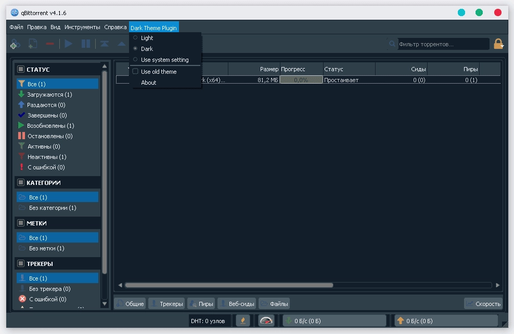The image size is (514, 334).
Task: Click the increase priority up arrow icon
Action: pos(122,44)
